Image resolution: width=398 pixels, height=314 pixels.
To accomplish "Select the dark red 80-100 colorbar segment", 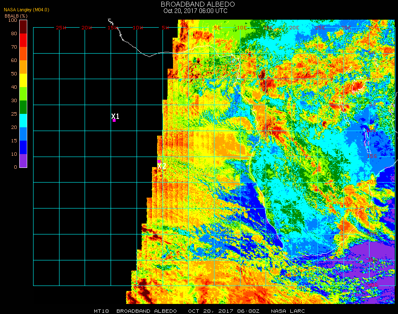I will 23,27.
